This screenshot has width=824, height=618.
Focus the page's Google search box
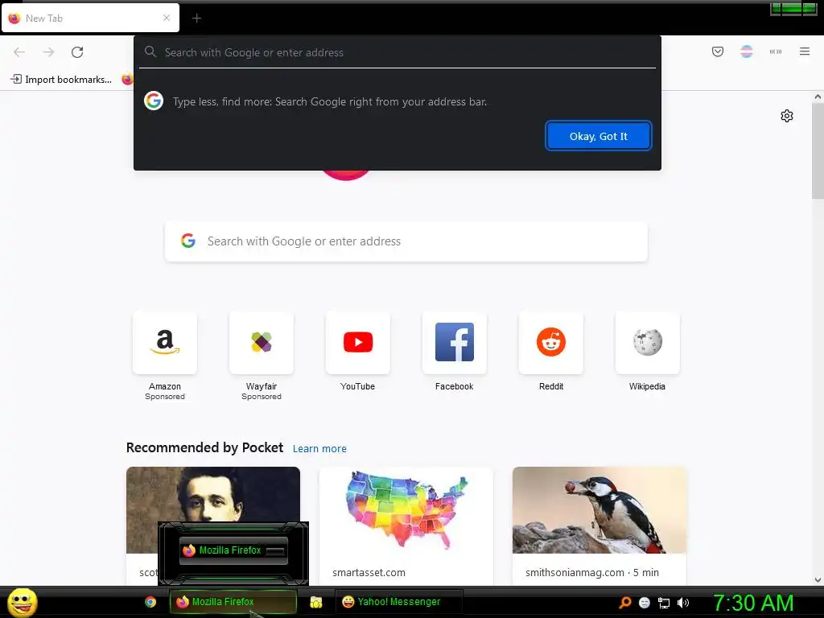[406, 241]
